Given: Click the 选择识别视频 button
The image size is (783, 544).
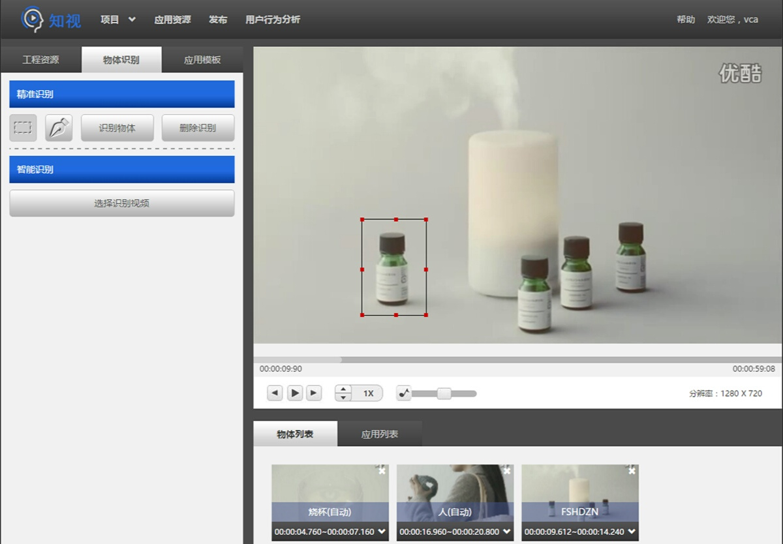Looking at the screenshot, I should (x=121, y=203).
